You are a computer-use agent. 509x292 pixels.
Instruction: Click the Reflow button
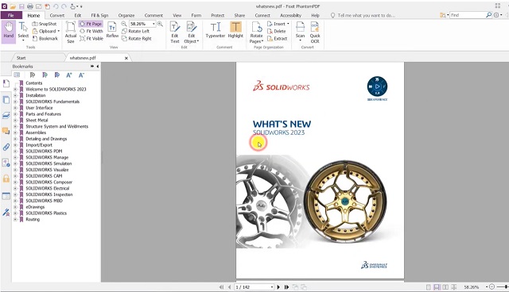(112, 30)
